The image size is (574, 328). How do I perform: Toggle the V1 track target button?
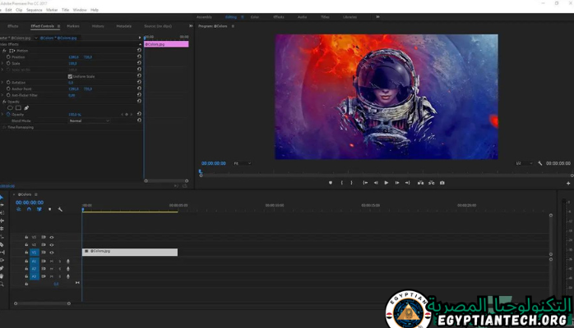coord(34,253)
